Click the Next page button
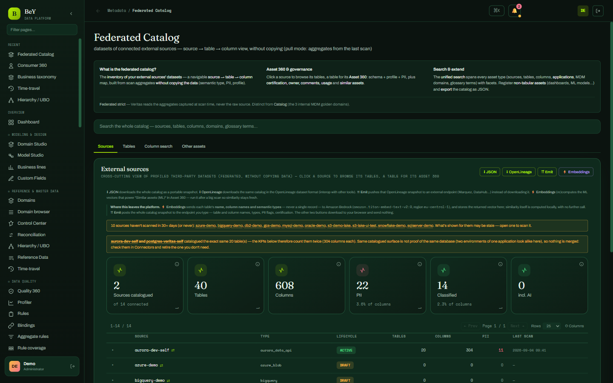Viewport: 613px width, 383px height. pos(517,326)
